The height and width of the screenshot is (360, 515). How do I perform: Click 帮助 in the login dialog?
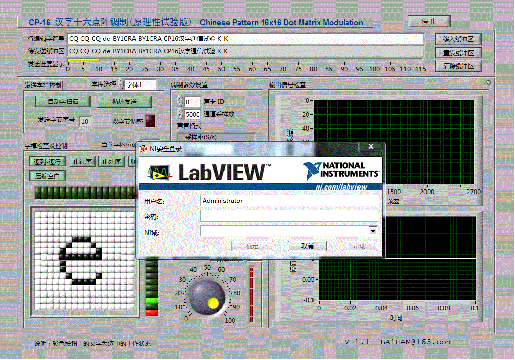pyautogui.click(x=360, y=246)
